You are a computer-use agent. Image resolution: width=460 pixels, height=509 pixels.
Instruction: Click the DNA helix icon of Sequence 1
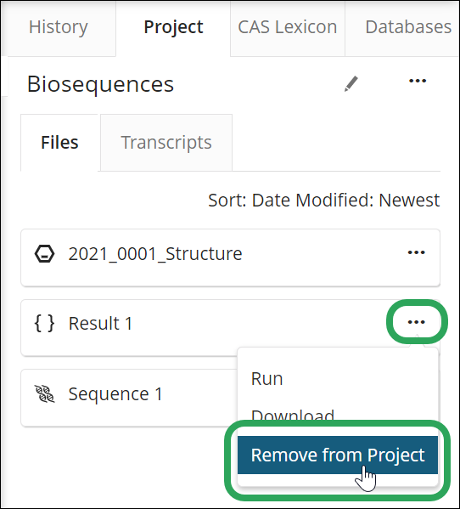pos(44,393)
